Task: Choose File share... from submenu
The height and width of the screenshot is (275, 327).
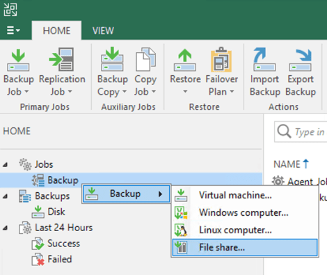Action: coord(245,247)
